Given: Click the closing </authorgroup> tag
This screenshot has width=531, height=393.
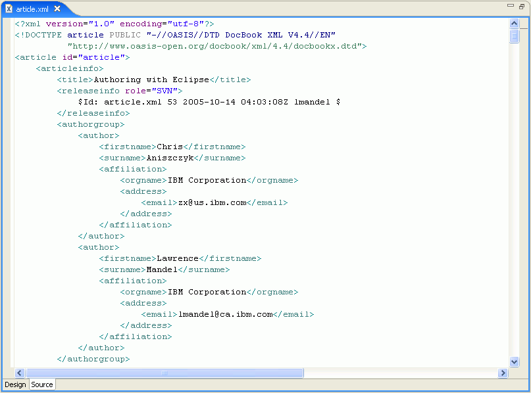Looking at the screenshot, I should 93,359.
